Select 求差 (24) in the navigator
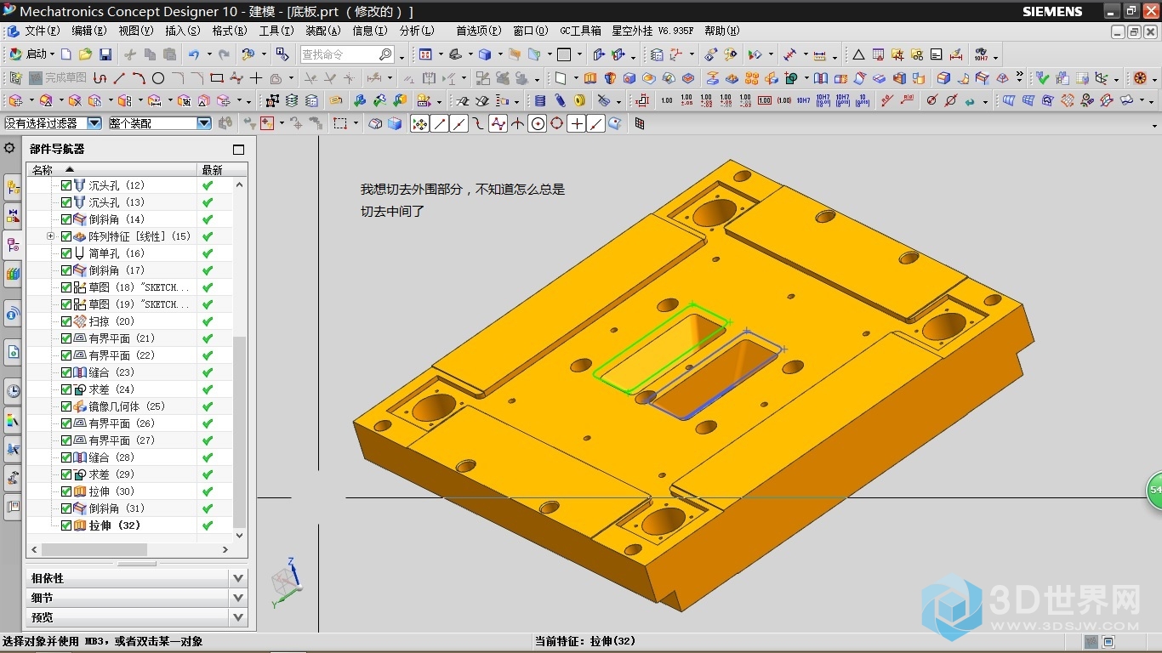Screen dimensions: 1162x653 (111, 389)
